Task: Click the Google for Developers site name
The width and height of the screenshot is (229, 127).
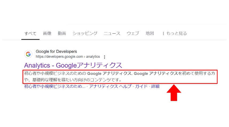Action: [56, 51]
